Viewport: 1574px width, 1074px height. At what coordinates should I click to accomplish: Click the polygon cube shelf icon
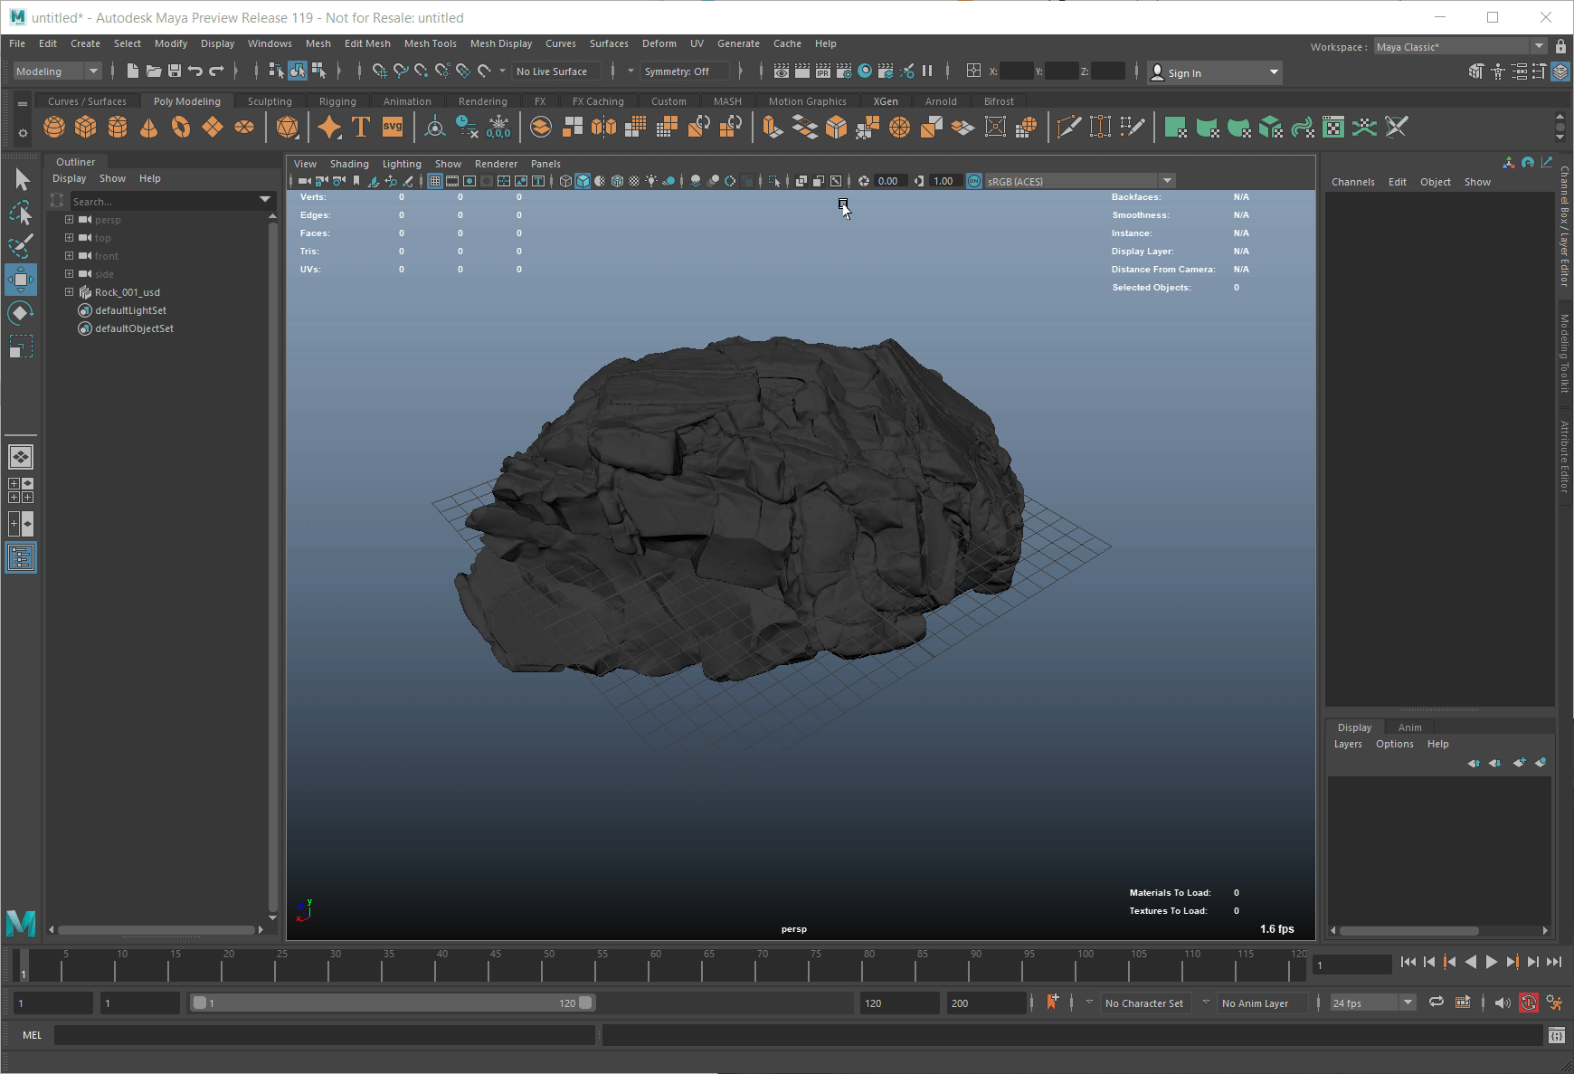(86, 128)
